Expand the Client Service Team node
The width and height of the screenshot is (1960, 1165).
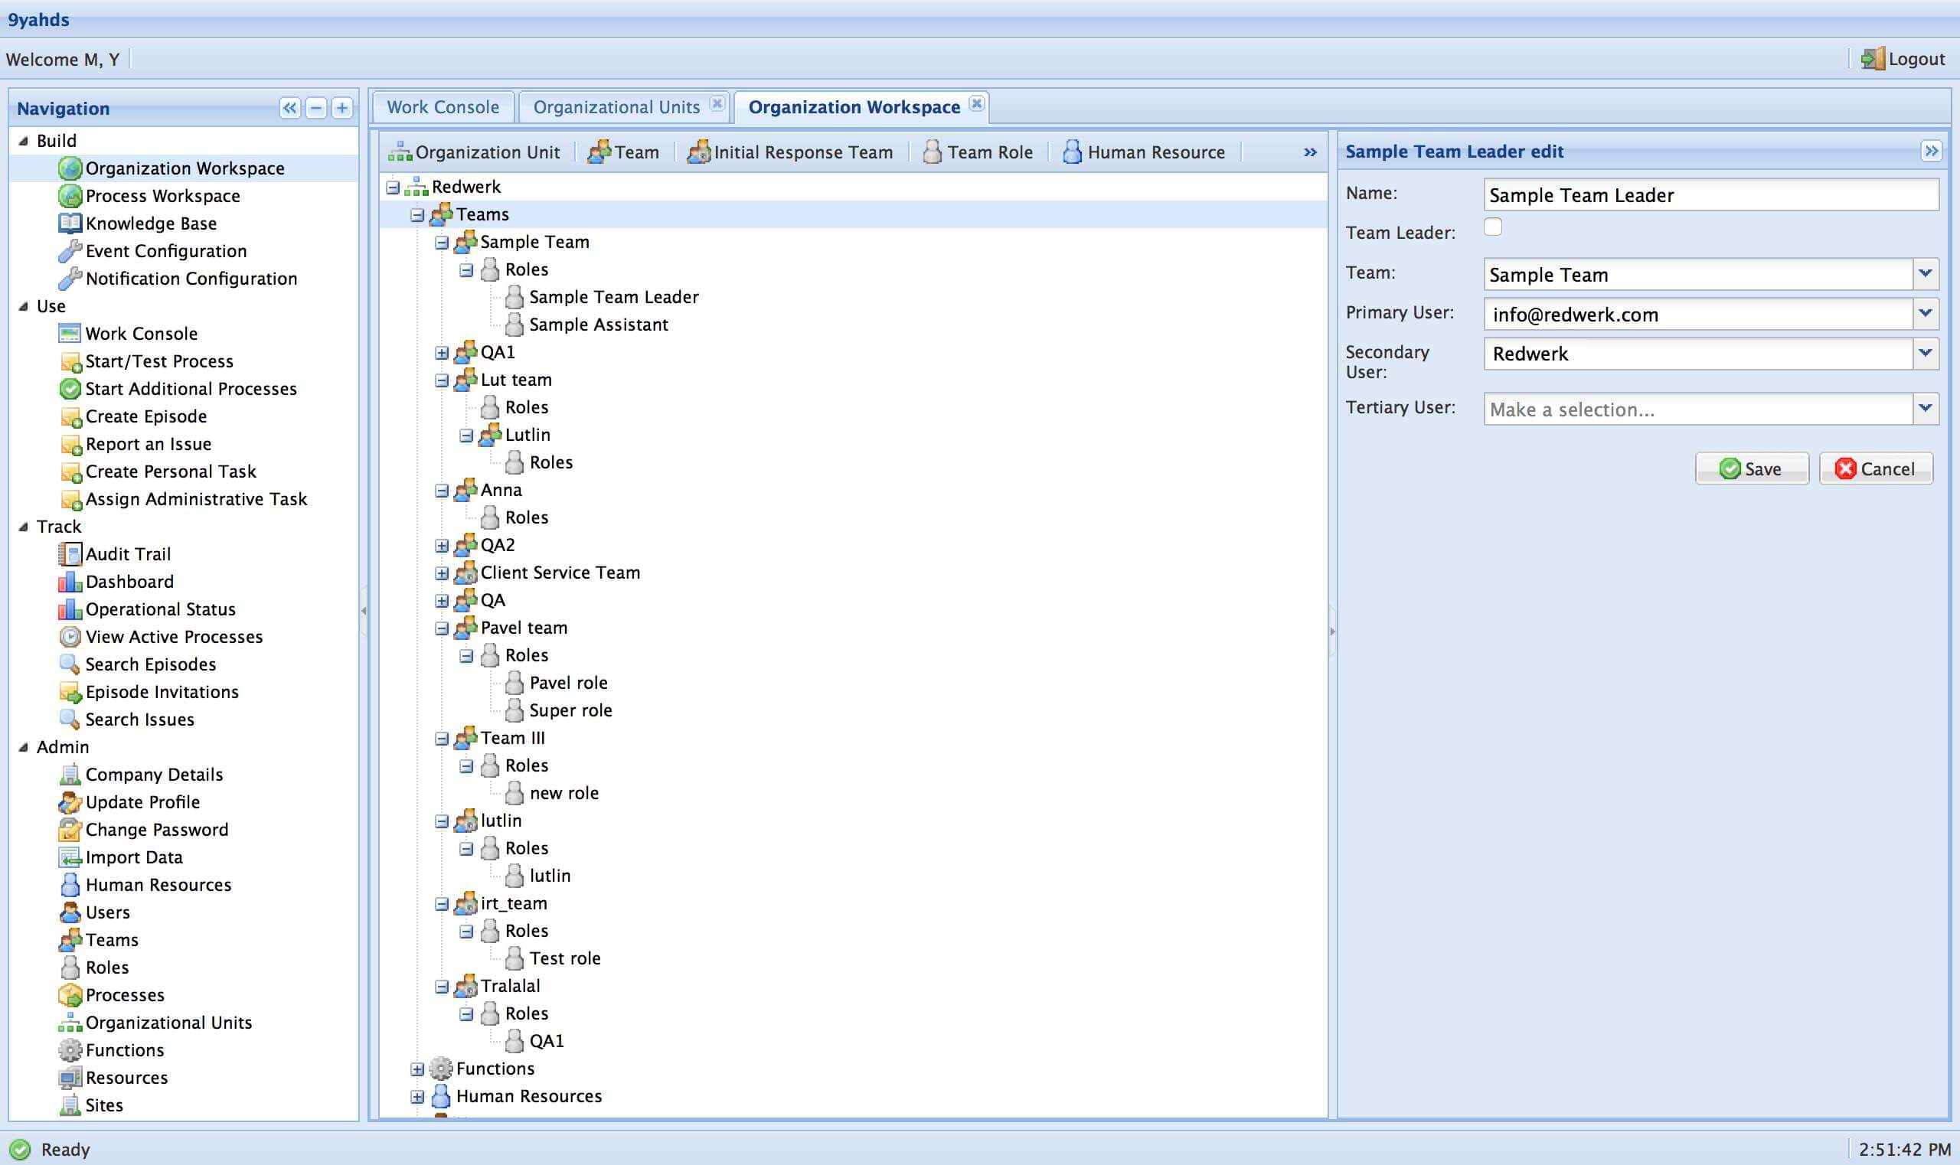click(441, 573)
